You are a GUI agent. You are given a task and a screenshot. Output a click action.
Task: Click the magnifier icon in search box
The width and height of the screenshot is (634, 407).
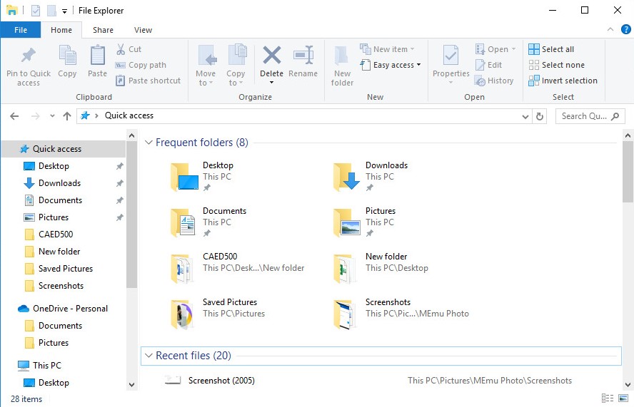(615, 116)
